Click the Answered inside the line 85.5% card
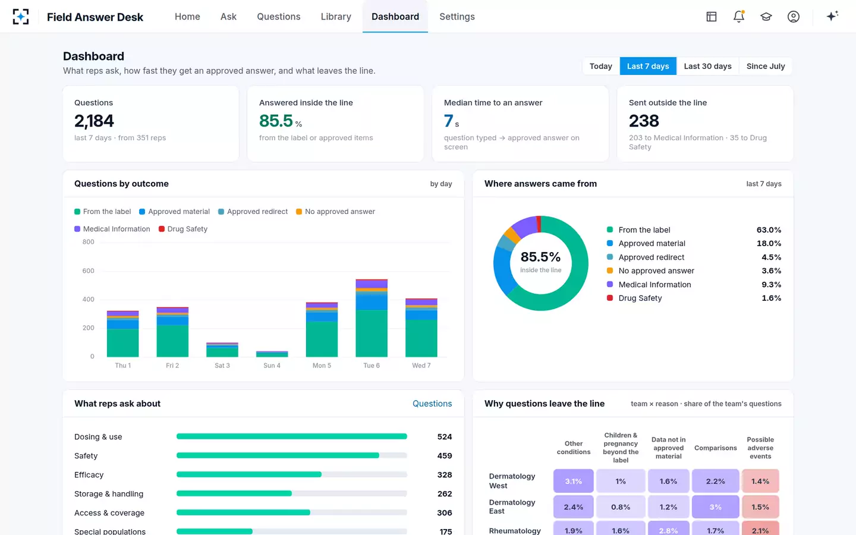This screenshot has width=856, height=535. [x=335, y=124]
